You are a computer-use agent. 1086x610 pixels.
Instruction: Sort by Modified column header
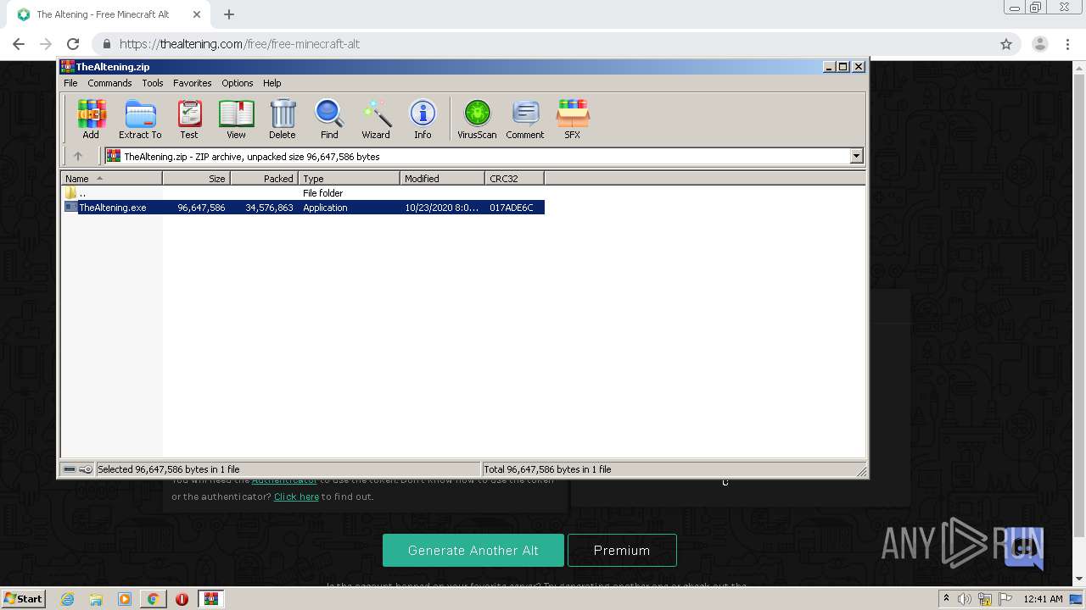(443, 178)
